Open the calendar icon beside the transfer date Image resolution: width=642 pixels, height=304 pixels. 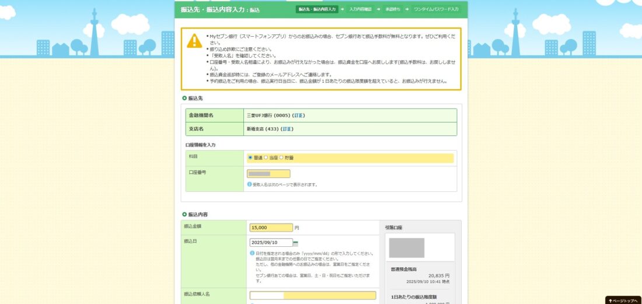[x=296, y=243]
